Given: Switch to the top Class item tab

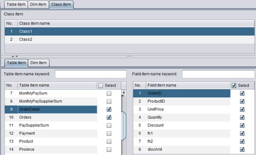Looking at the screenshot, I should click(x=62, y=5).
